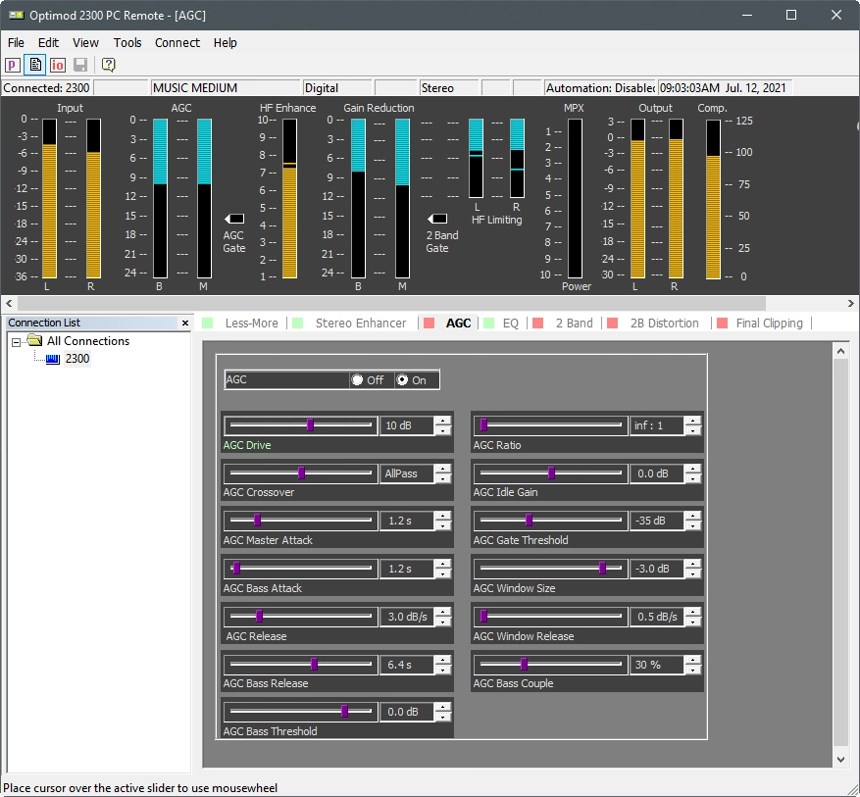The width and height of the screenshot is (860, 797).
Task: Click the AGC Bass Threshold slider handle
Action: coord(344,711)
